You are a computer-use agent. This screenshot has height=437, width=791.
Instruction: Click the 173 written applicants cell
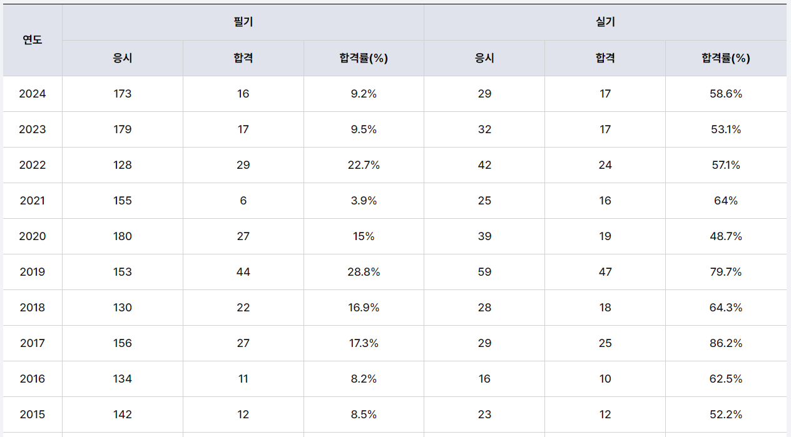123,94
